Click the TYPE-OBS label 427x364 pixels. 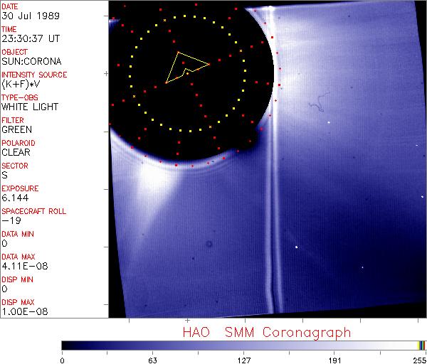[20, 97]
